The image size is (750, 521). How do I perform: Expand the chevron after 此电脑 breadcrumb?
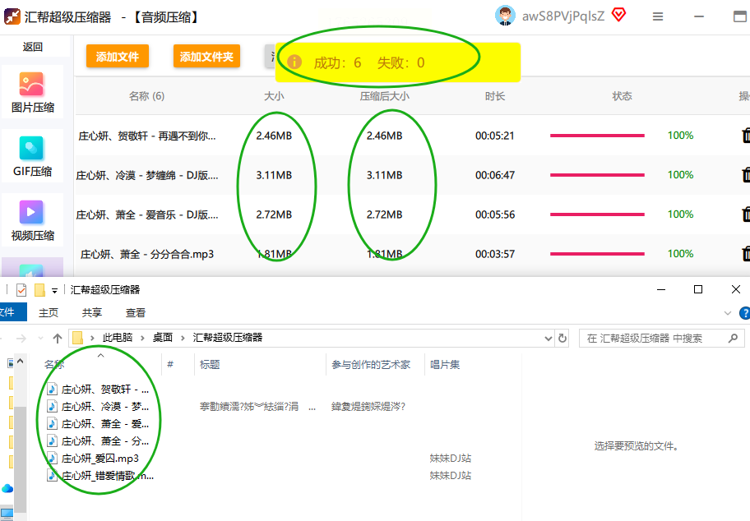pyautogui.click(x=142, y=339)
